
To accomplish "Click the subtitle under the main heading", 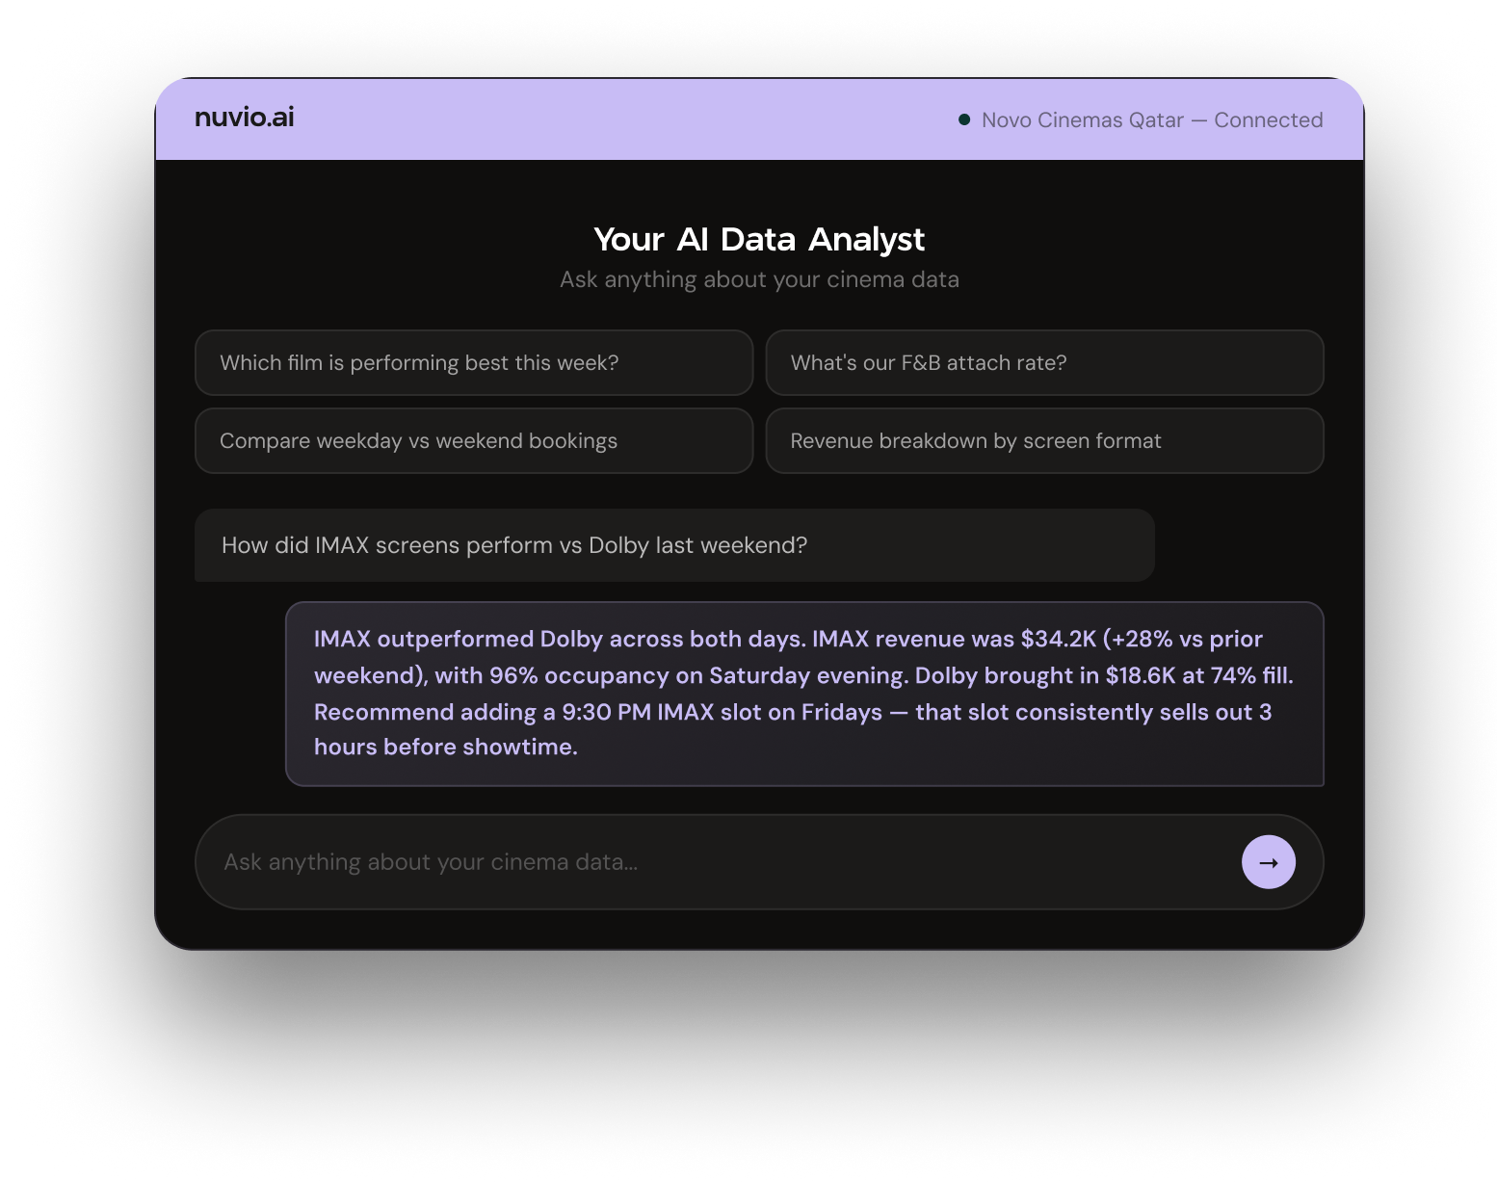I will point(759,280).
